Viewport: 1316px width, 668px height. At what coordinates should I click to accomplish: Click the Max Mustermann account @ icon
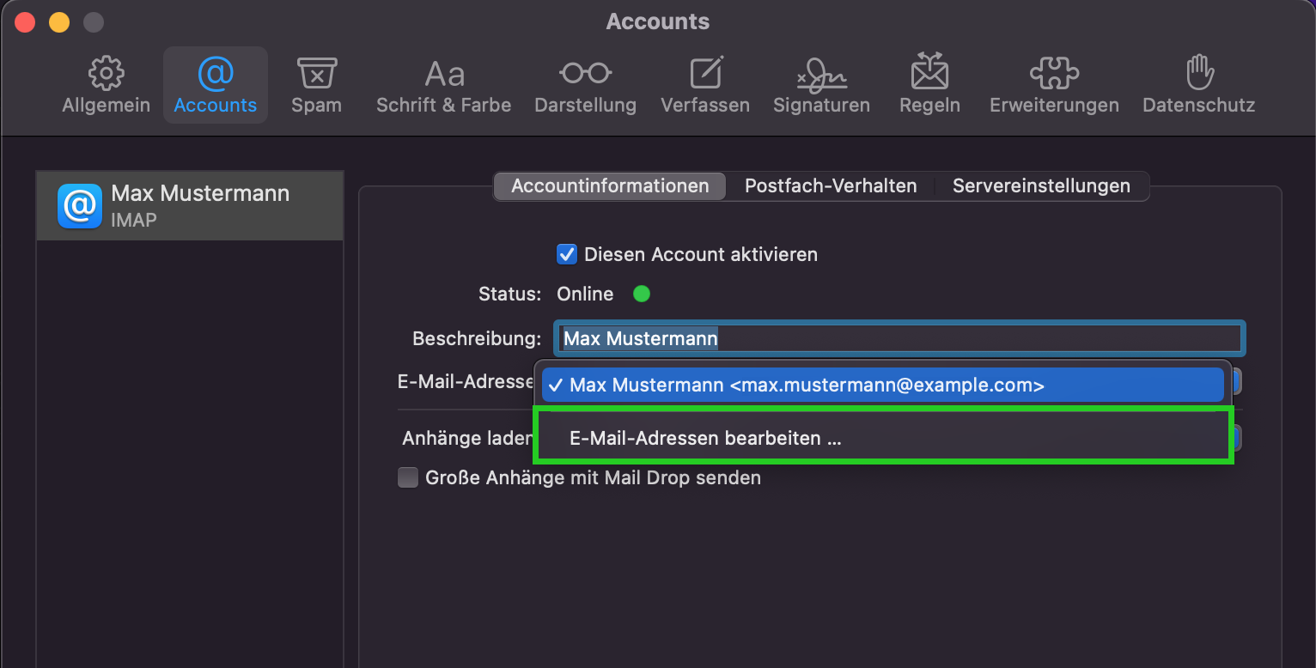pyautogui.click(x=80, y=206)
